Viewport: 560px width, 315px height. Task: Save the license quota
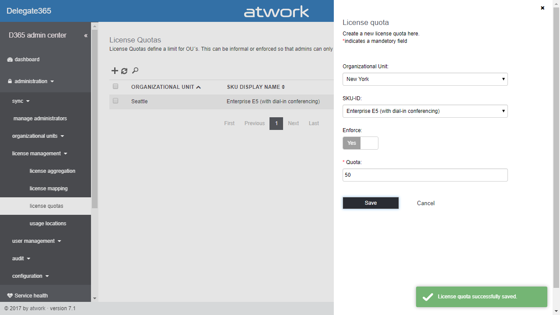(x=371, y=203)
